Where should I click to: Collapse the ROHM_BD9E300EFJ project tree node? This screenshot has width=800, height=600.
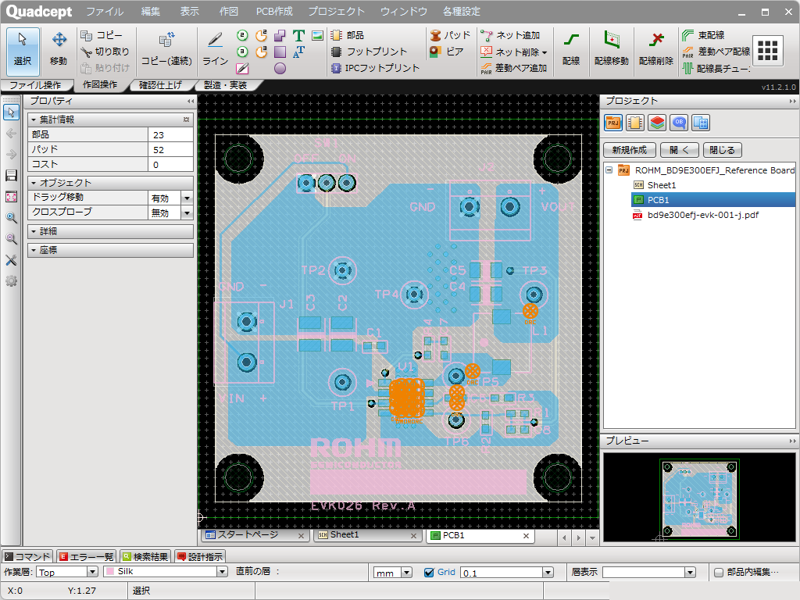click(x=609, y=170)
